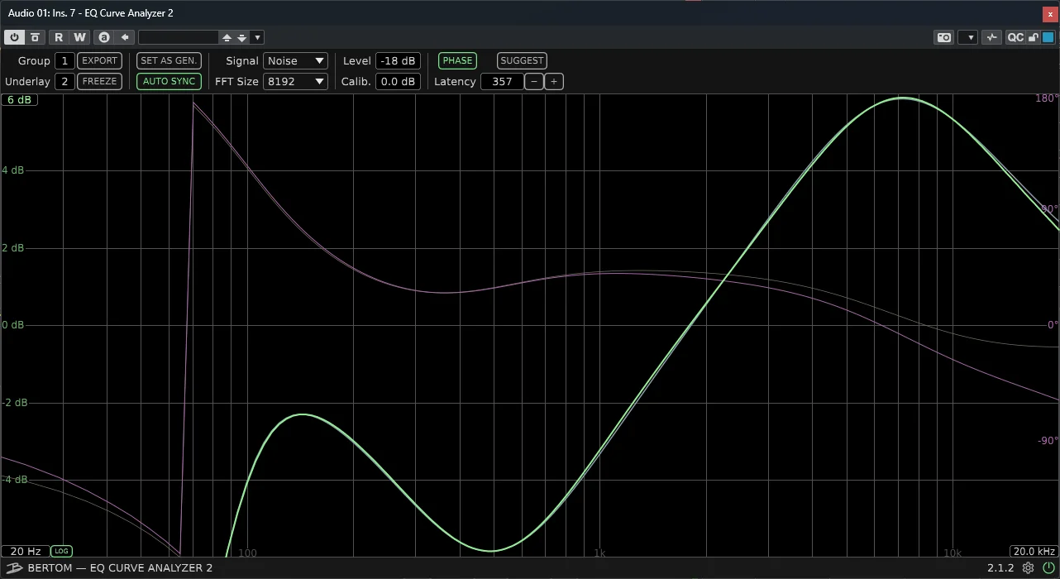Screen dimensions: 1060x579
Task: Open the FFT Size dropdown
Action: (295, 81)
